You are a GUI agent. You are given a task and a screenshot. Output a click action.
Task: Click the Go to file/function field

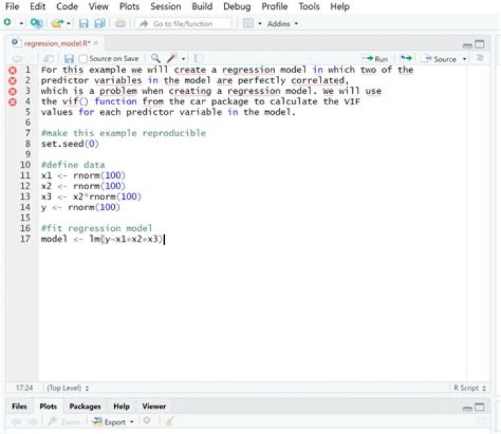[183, 24]
